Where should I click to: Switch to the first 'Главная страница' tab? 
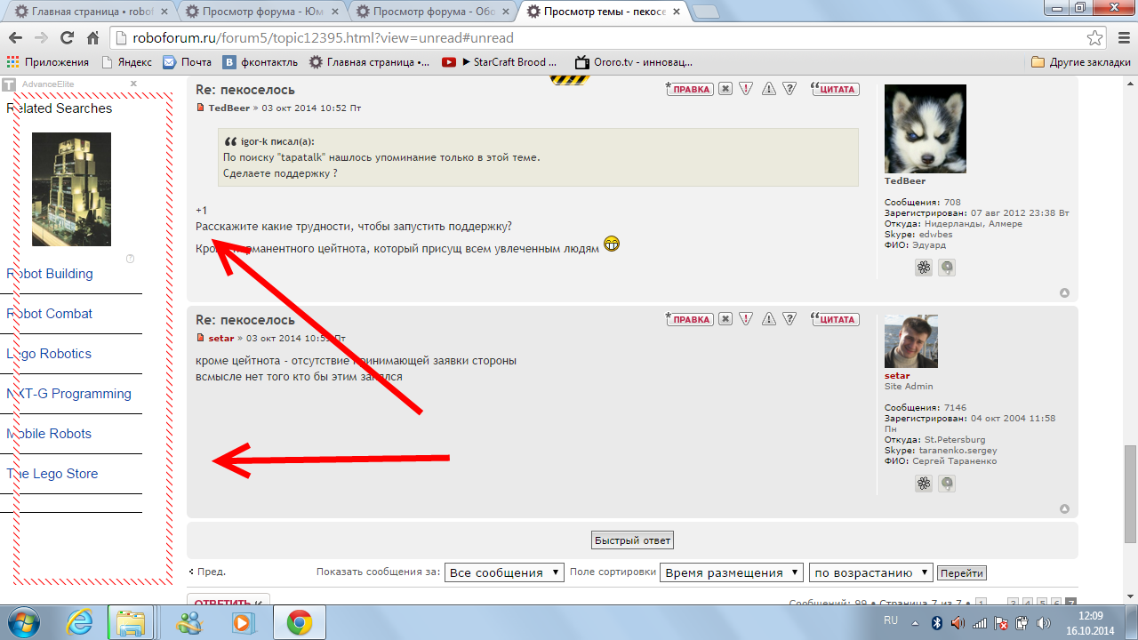92,12
